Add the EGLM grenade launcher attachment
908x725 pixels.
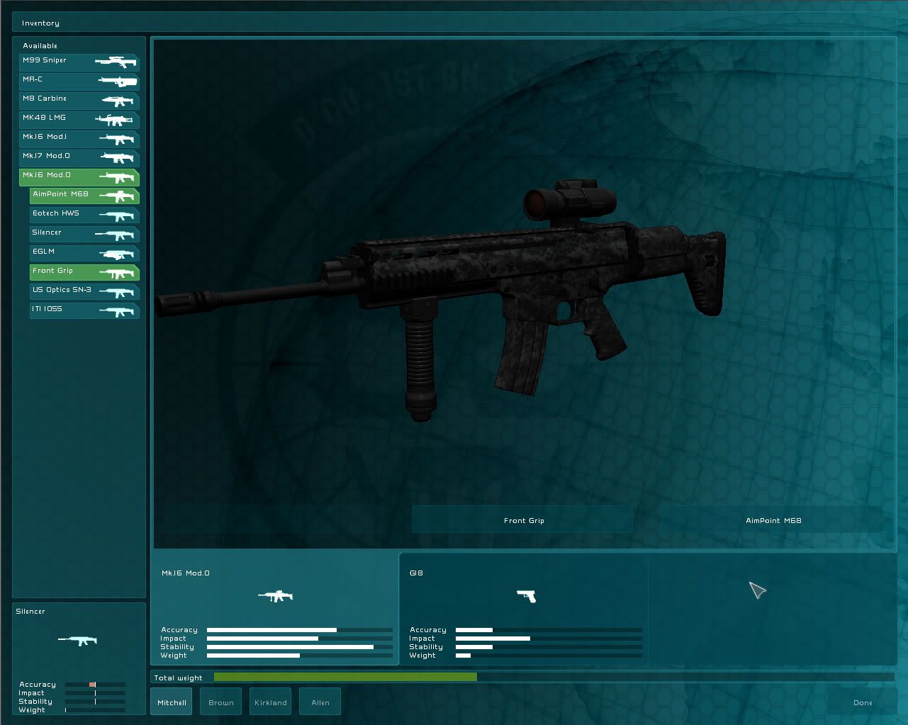click(x=84, y=252)
